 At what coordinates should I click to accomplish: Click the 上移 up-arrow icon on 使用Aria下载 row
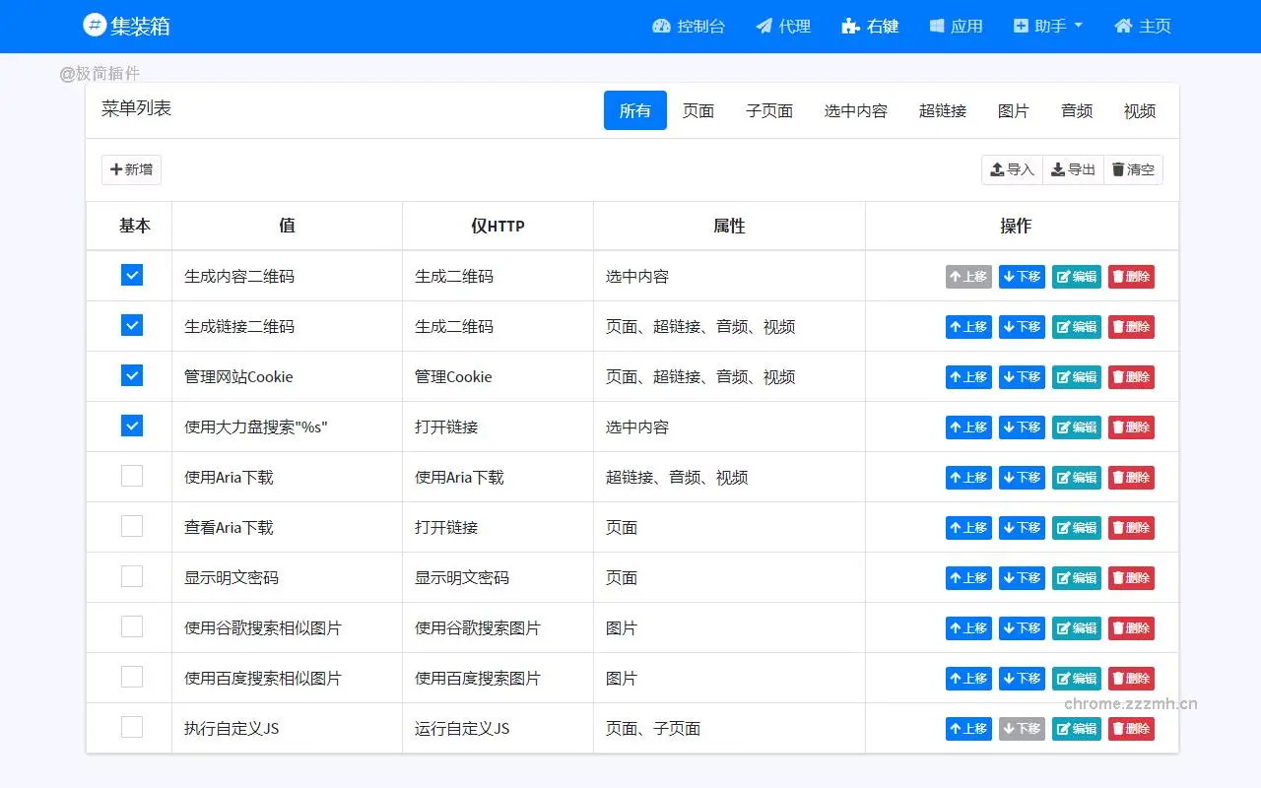point(958,477)
